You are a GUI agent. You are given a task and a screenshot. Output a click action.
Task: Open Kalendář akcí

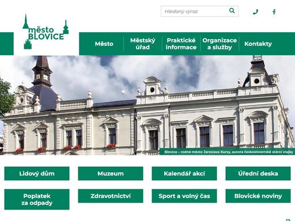click(x=184, y=173)
